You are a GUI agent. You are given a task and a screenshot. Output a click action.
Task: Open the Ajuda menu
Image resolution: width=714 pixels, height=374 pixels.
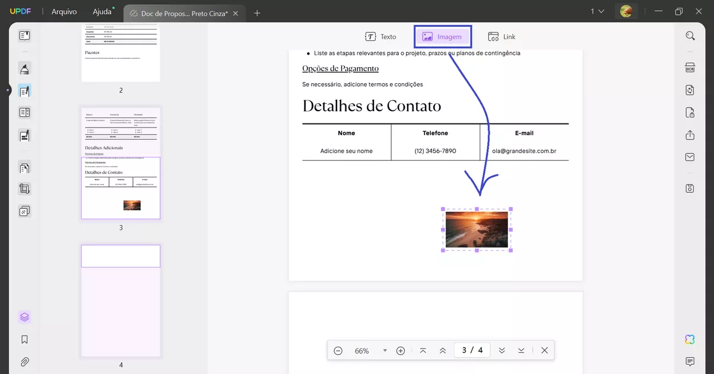coord(101,11)
